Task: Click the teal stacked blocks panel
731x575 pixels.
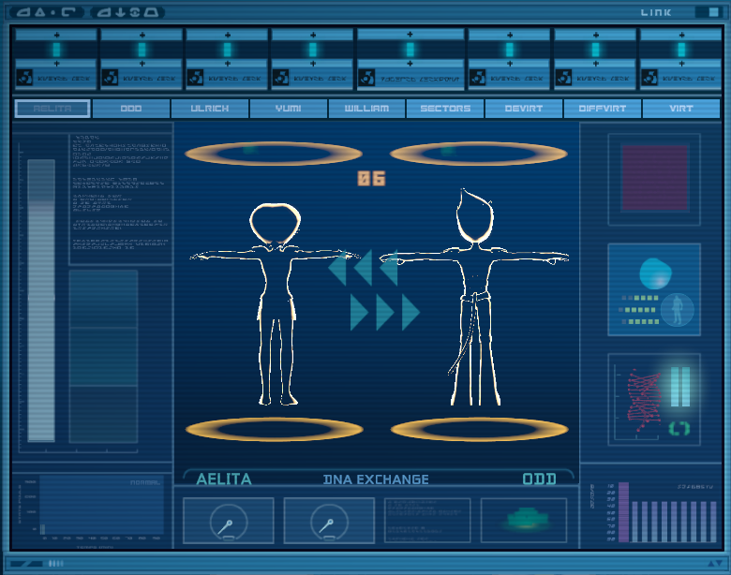Action: pos(103,357)
